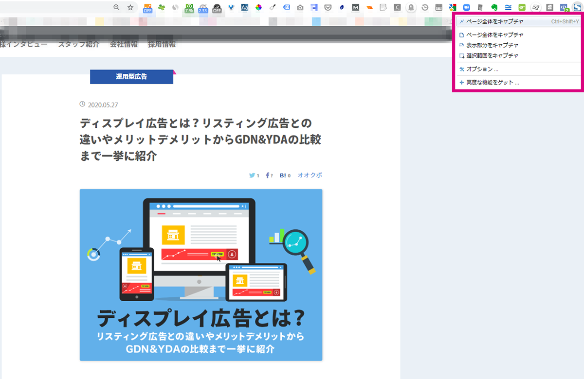Open the multicolored Google g extension
Viewport: 584px width, 379px height.
453,7
